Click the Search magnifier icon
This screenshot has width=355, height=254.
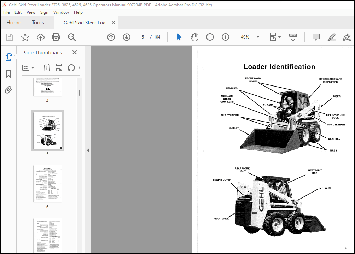(x=71, y=37)
